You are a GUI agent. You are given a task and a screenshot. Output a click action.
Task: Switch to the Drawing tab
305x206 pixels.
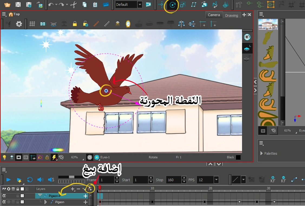[231, 15]
